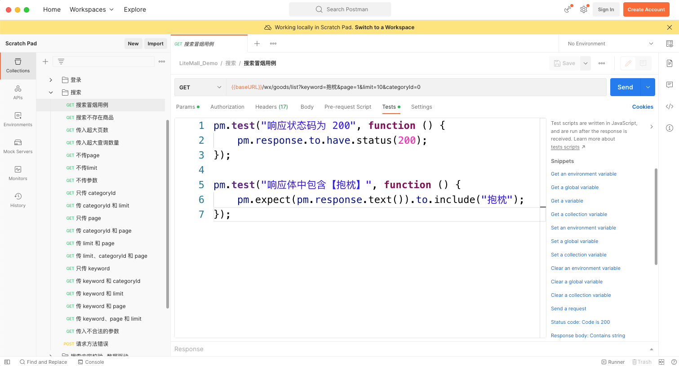Image resolution: width=679 pixels, height=366 pixels.
Task: Open the Send button dropdown arrow
Action: pos(648,87)
